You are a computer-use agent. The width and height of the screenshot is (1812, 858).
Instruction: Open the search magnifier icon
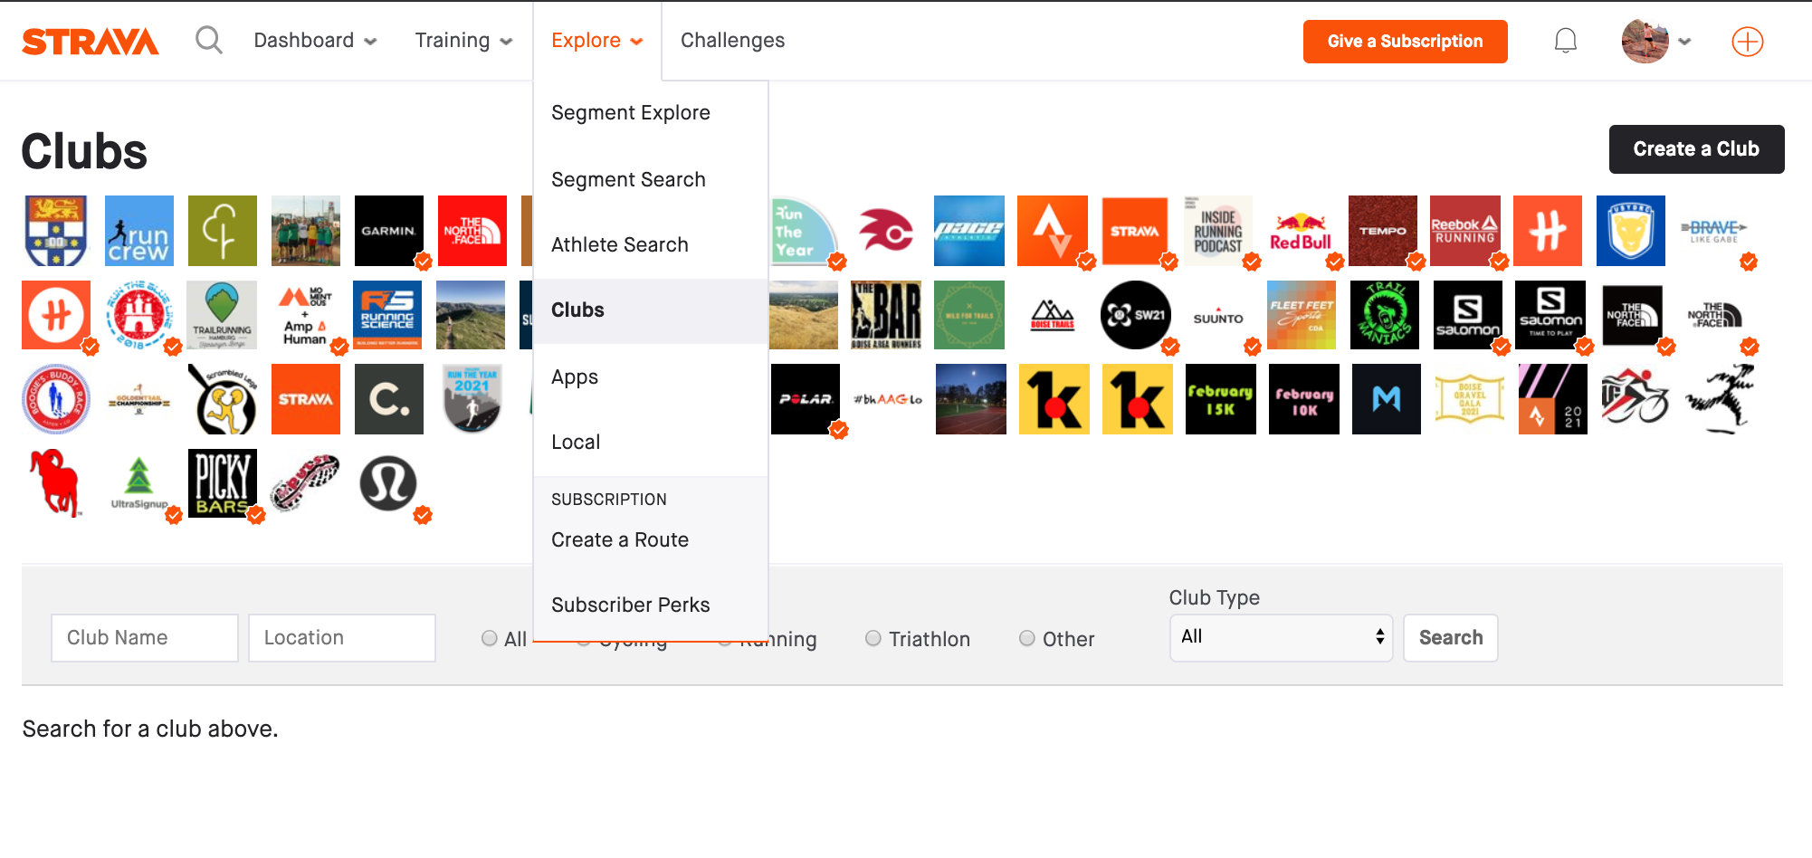209,40
